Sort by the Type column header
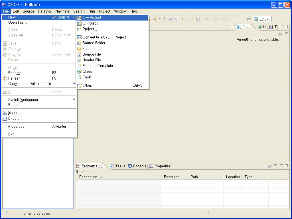This screenshot has height=219, width=292. coord(255,177)
